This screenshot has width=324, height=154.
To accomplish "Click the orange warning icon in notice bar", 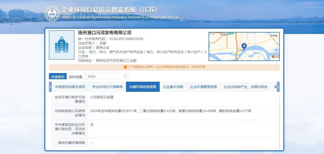I will 125,67.
